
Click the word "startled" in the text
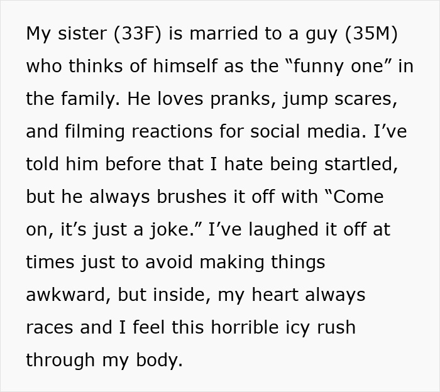point(359,164)
